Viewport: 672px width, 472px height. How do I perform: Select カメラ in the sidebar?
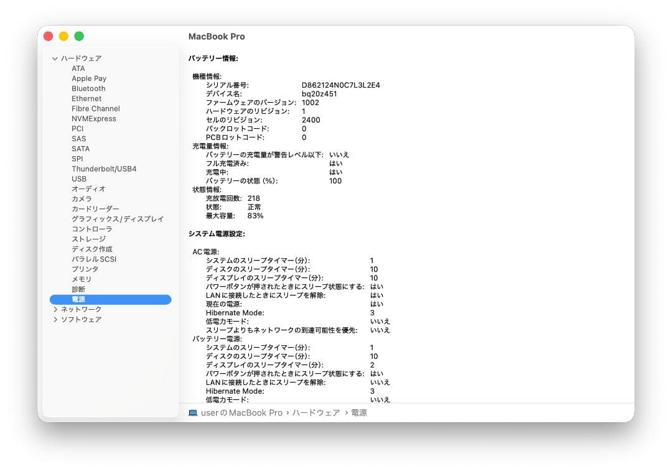click(x=83, y=198)
